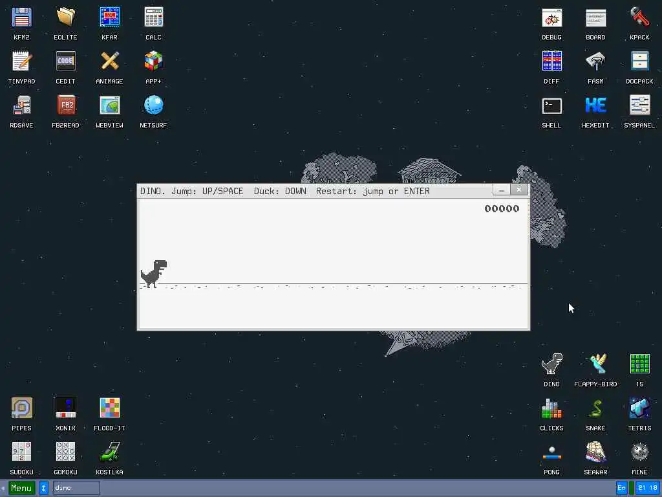Click the dinosaur character in game
Viewport: 662px width, 497px height.
[x=154, y=274]
